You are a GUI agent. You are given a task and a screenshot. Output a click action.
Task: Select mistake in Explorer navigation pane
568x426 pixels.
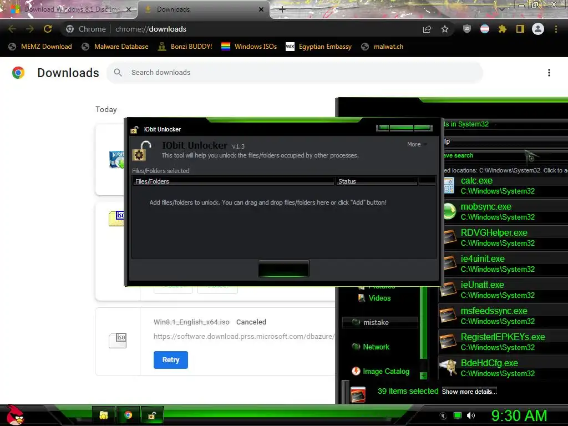coord(380,322)
